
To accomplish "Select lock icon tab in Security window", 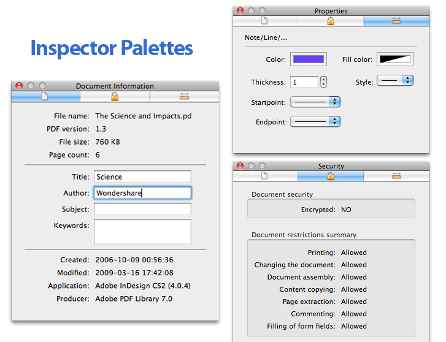I will point(331,176).
